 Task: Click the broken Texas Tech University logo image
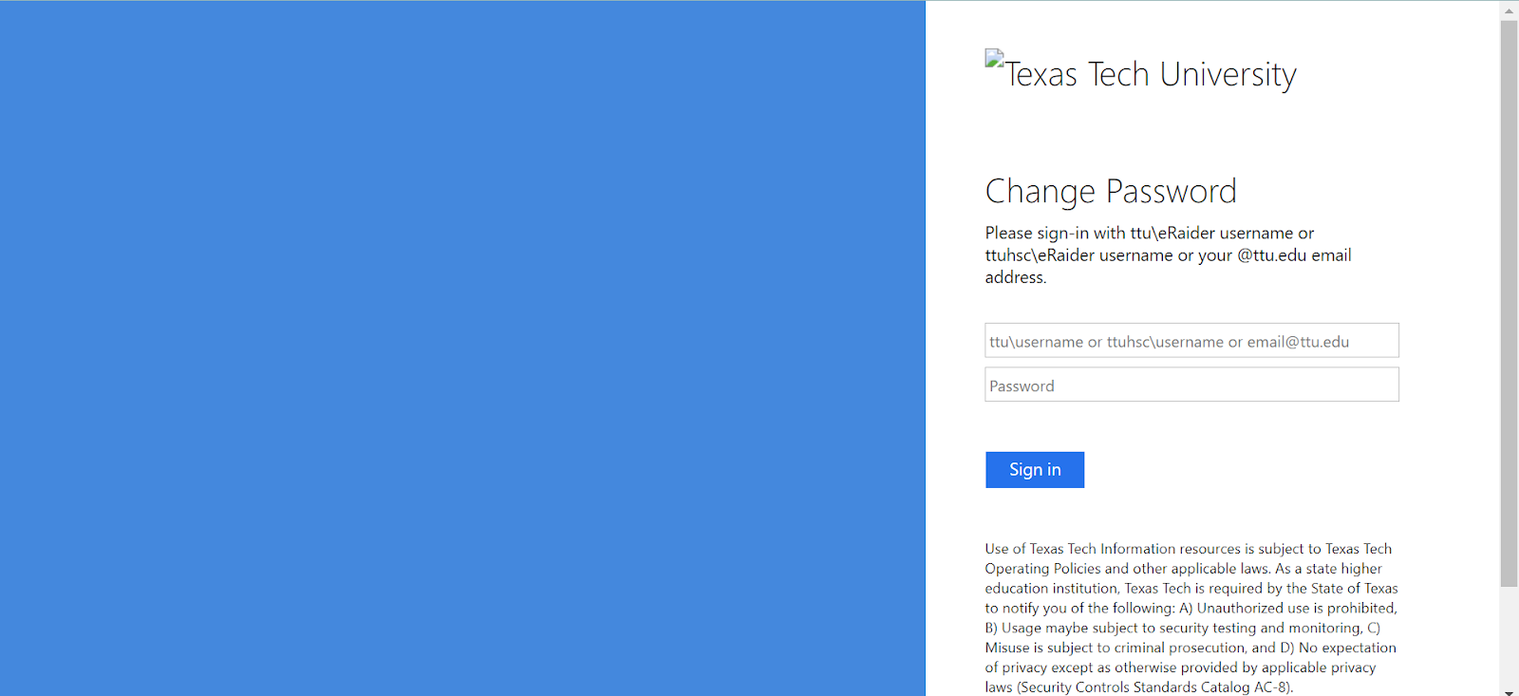[x=1140, y=72]
